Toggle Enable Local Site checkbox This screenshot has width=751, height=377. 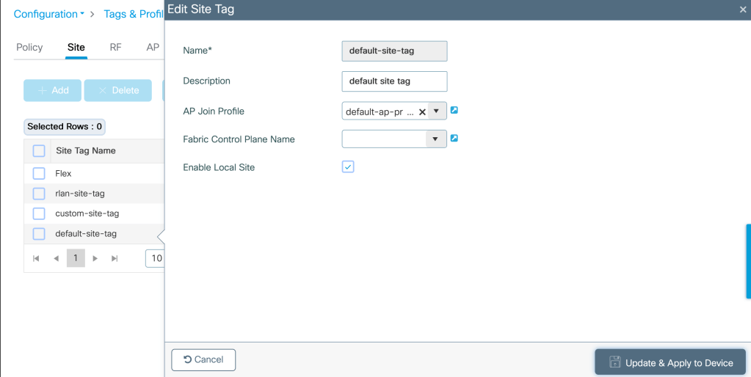tap(348, 167)
